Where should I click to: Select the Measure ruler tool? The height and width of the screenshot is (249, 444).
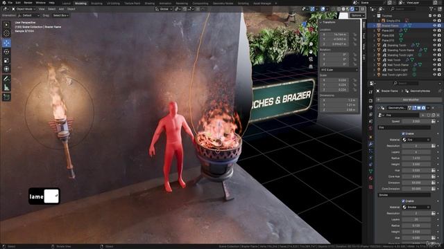pyautogui.click(x=6, y=88)
